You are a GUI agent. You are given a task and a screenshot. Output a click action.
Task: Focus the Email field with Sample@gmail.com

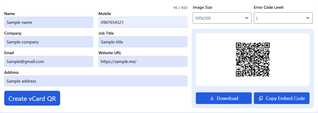tap(49, 61)
